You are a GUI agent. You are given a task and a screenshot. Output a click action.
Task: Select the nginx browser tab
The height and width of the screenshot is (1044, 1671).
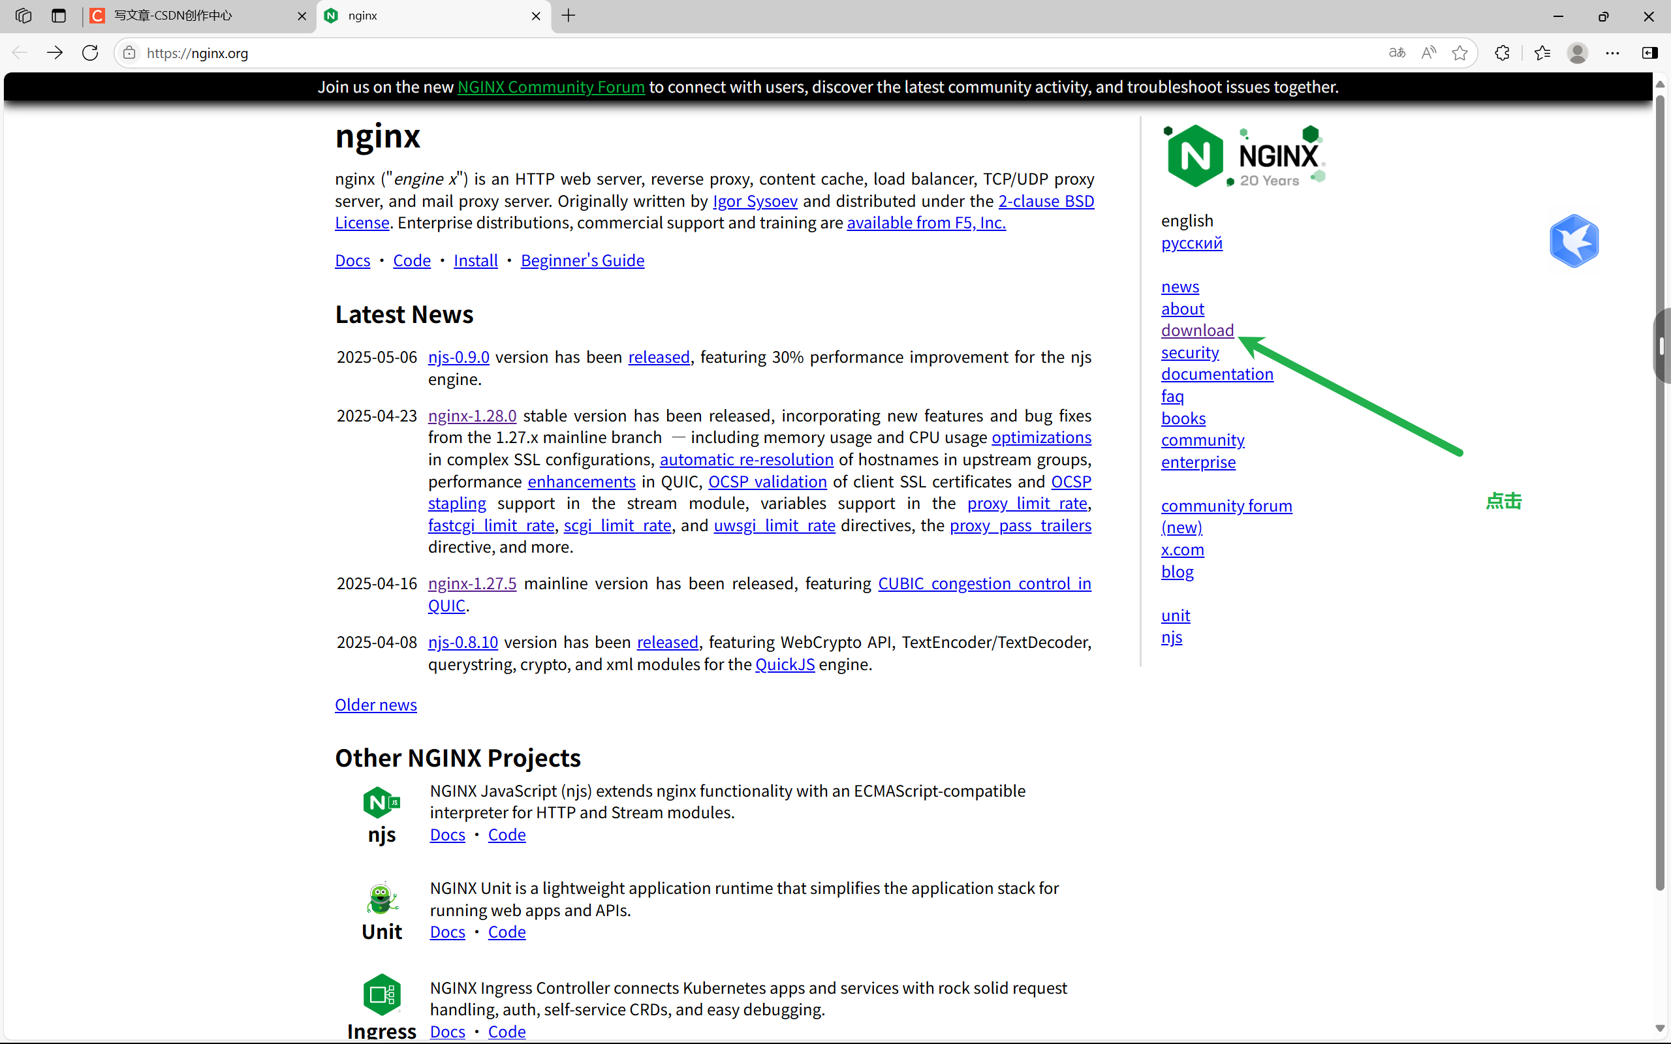[x=434, y=16]
